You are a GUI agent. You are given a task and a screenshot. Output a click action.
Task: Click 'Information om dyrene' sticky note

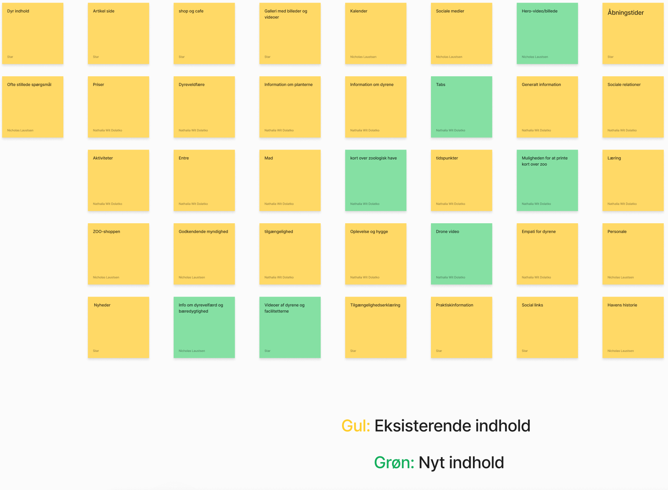pyautogui.click(x=376, y=107)
